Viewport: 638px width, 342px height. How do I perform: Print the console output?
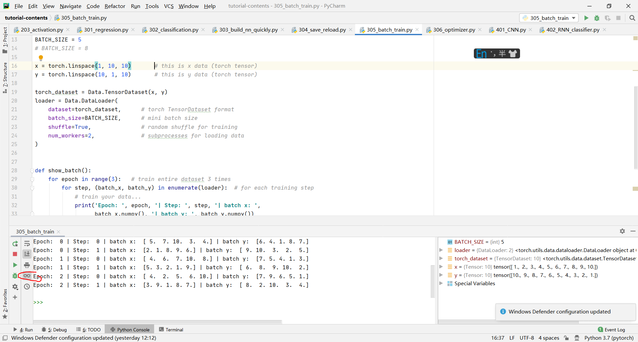point(27,265)
